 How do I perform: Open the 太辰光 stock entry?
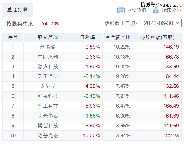pyautogui.click(x=48, y=86)
